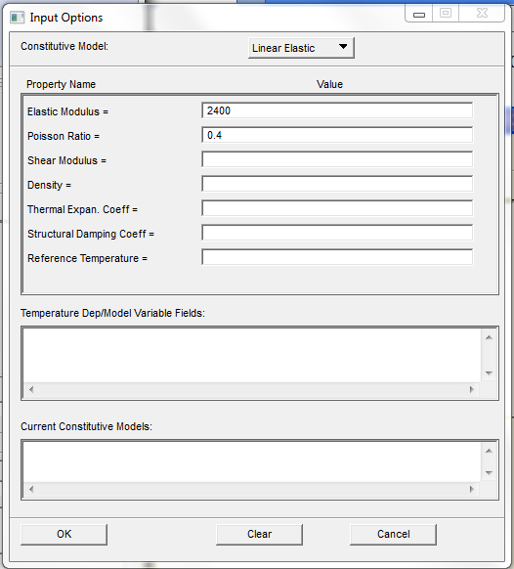Click the Density value field
The image size is (514, 569).
(x=337, y=184)
